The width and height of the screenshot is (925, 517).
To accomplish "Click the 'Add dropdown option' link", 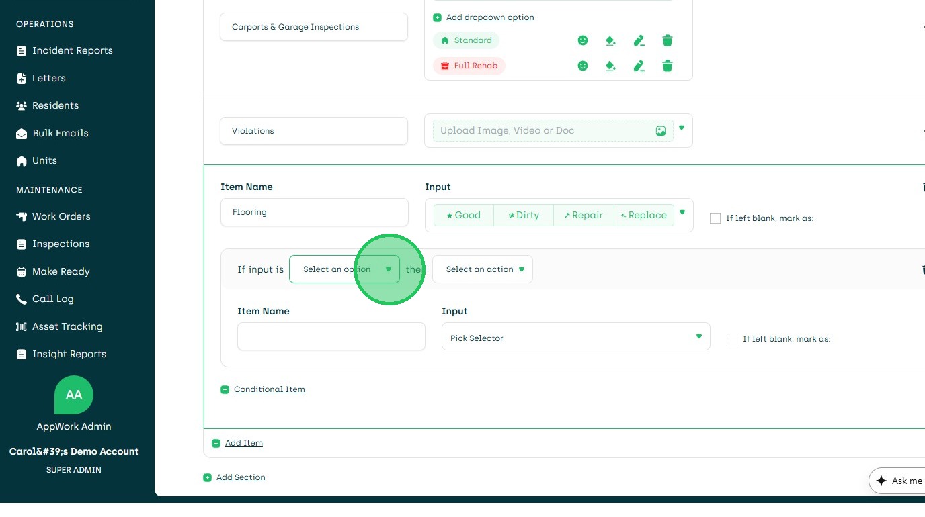I will point(490,17).
